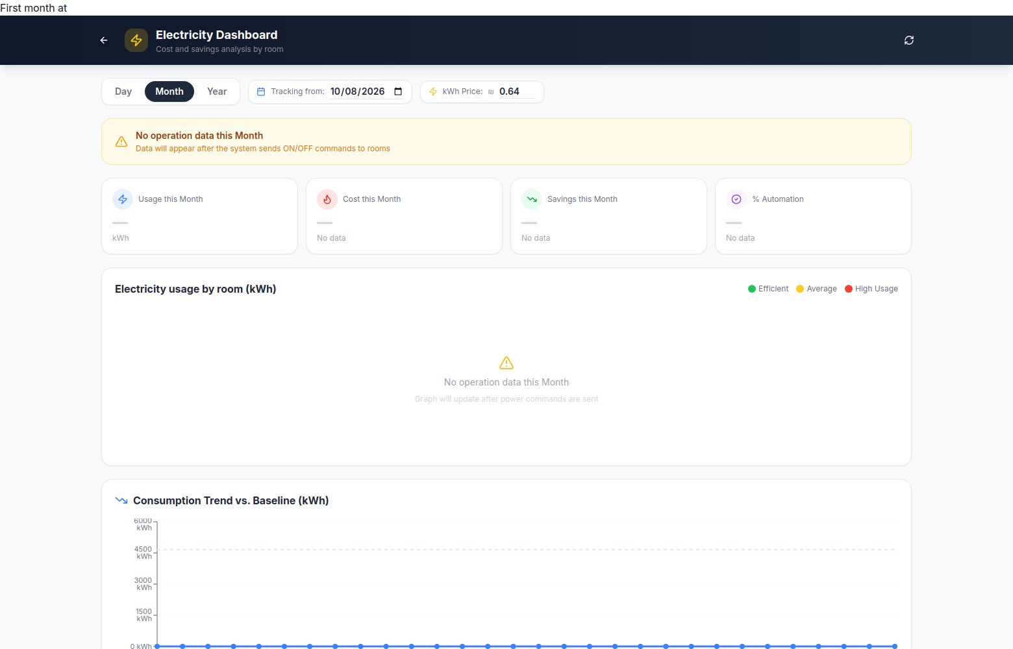
Task: Edit the kWh Price value 0.64
Action: click(x=517, y=92)
